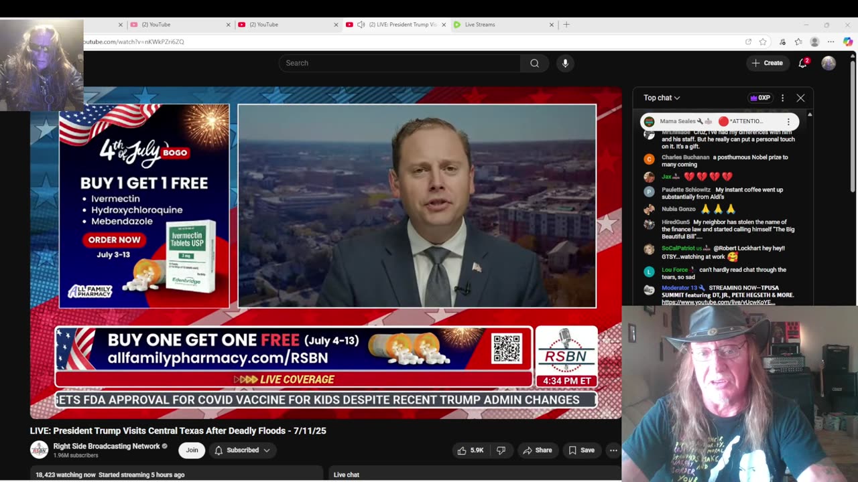Bookmark page with the star icon

click(763, 42)
